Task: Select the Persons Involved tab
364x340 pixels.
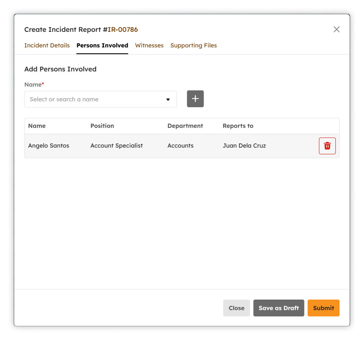Action: point(102,45)
